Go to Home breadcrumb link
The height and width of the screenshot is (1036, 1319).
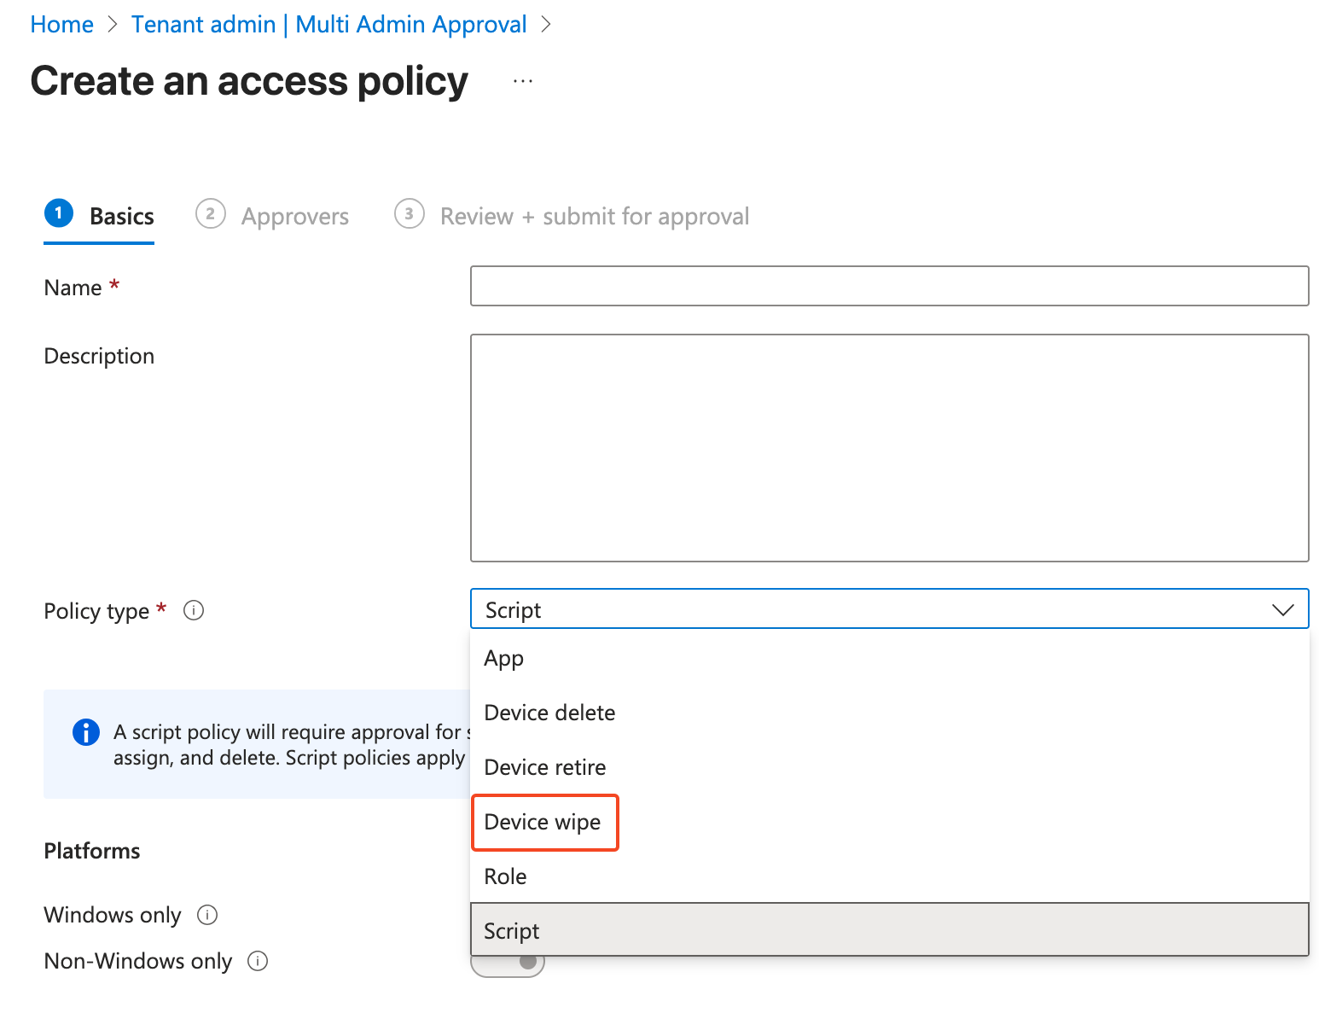61,25
